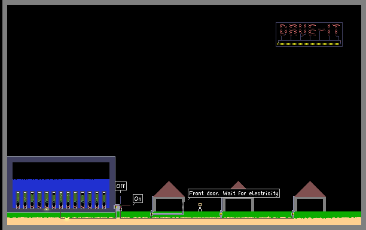Click the first house's brown roof
366x230 pixels.
click(x=169, y=189)
